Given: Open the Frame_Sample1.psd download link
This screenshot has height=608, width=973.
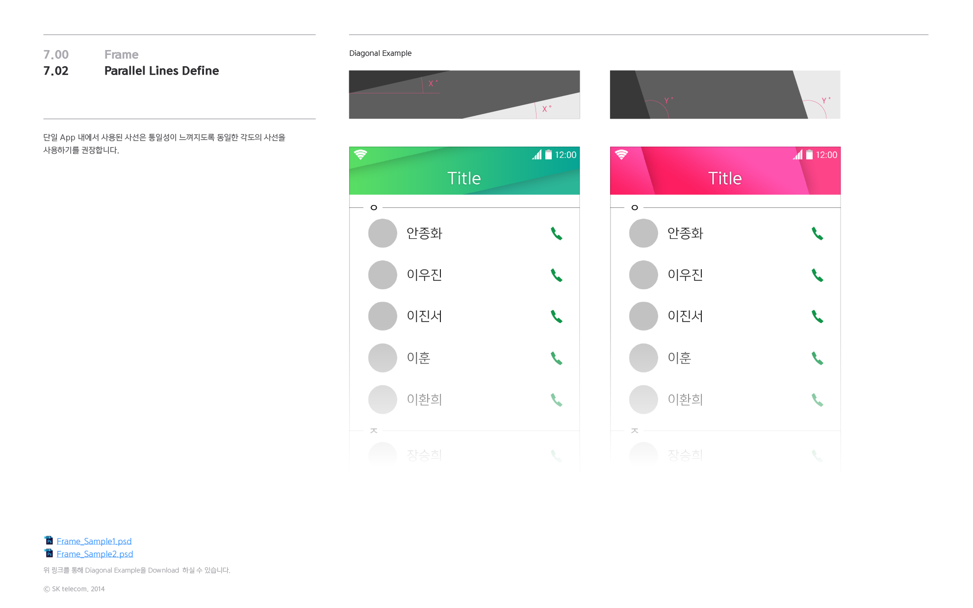Looking at the screenshot, I should pos(94,541).
